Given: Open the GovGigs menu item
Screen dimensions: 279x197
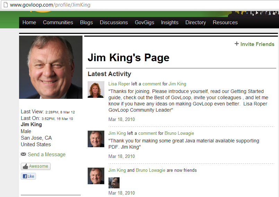Looking at the screenshot, I should [144, 22].
